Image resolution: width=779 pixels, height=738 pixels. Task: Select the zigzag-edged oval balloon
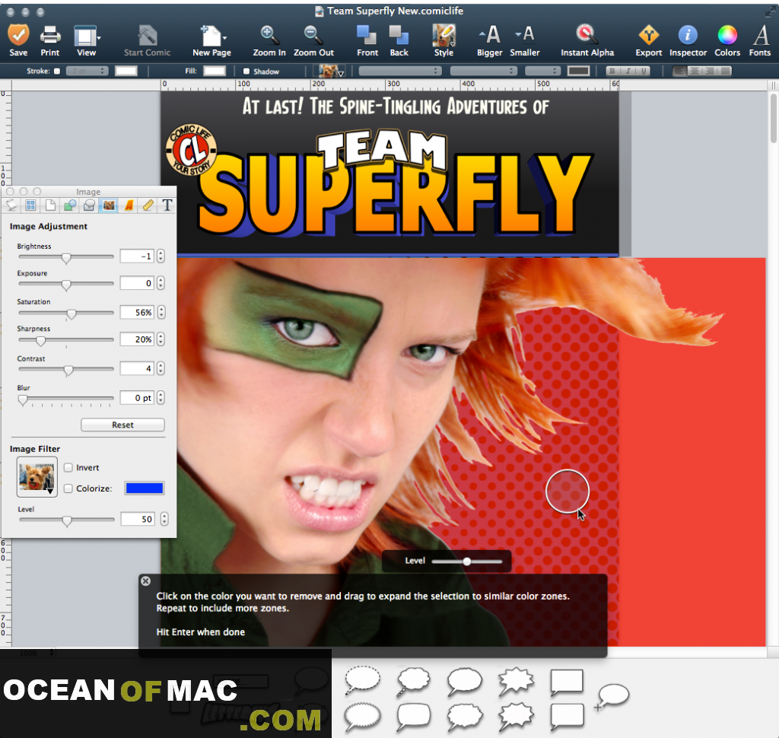[x=363, y=717]
